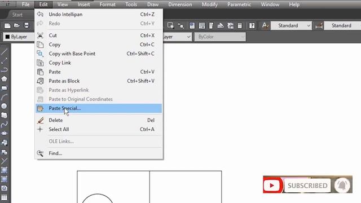Screen dimensions: 361x203
Task: Close the Edit menu via its title
Action: [43, 5]
